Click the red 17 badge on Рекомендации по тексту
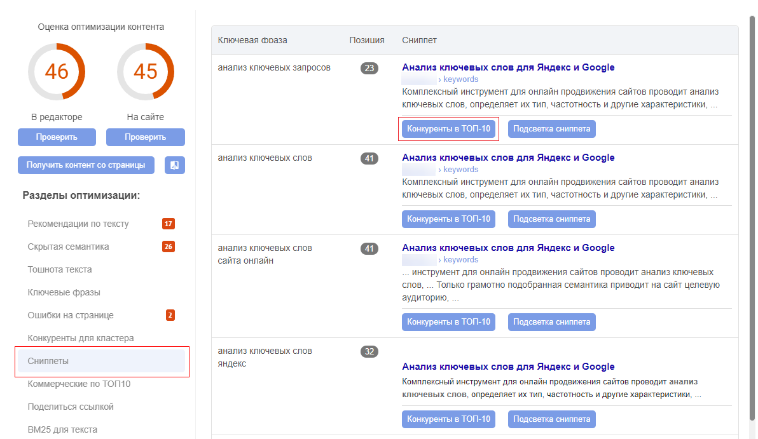Viewport: 758px width, 439px height. [168, 224]
